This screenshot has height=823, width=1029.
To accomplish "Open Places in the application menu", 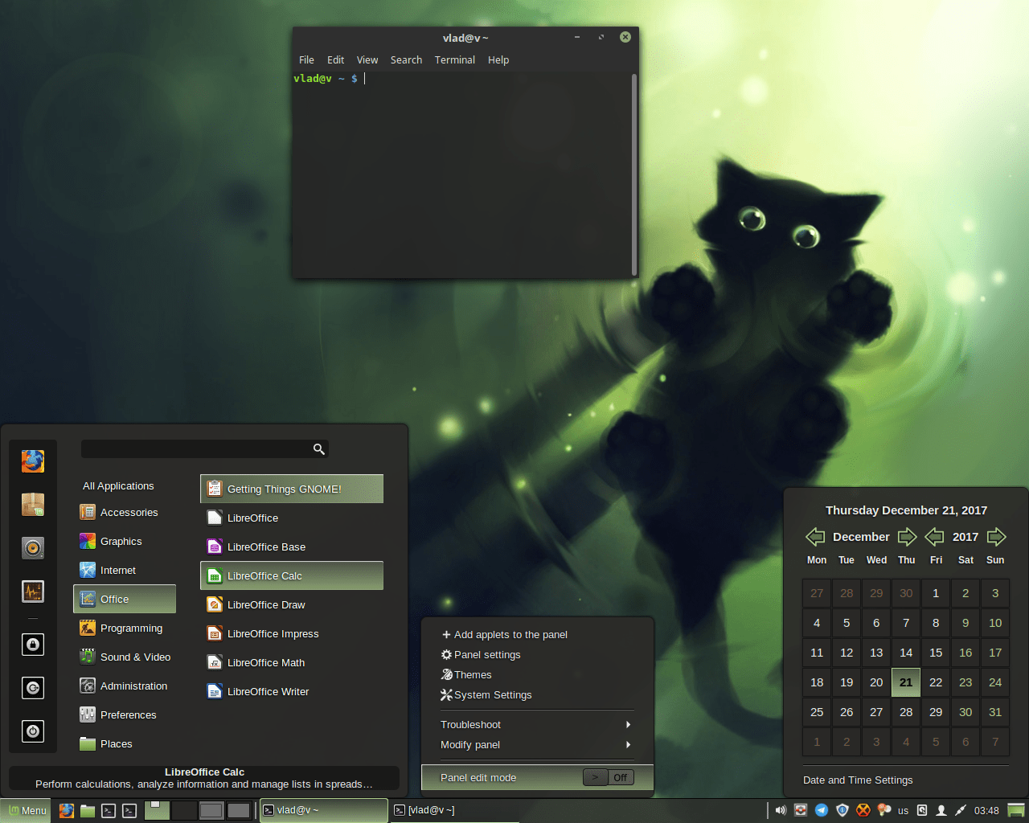I will (x=125, y=744).
